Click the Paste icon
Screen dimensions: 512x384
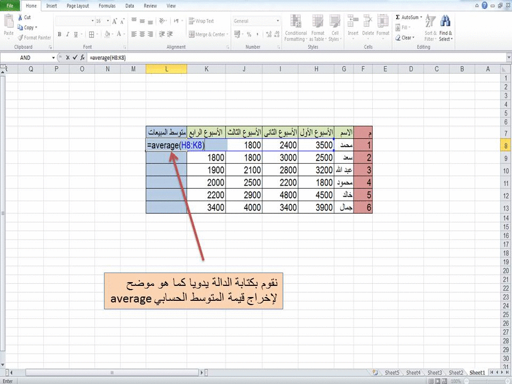9,22
